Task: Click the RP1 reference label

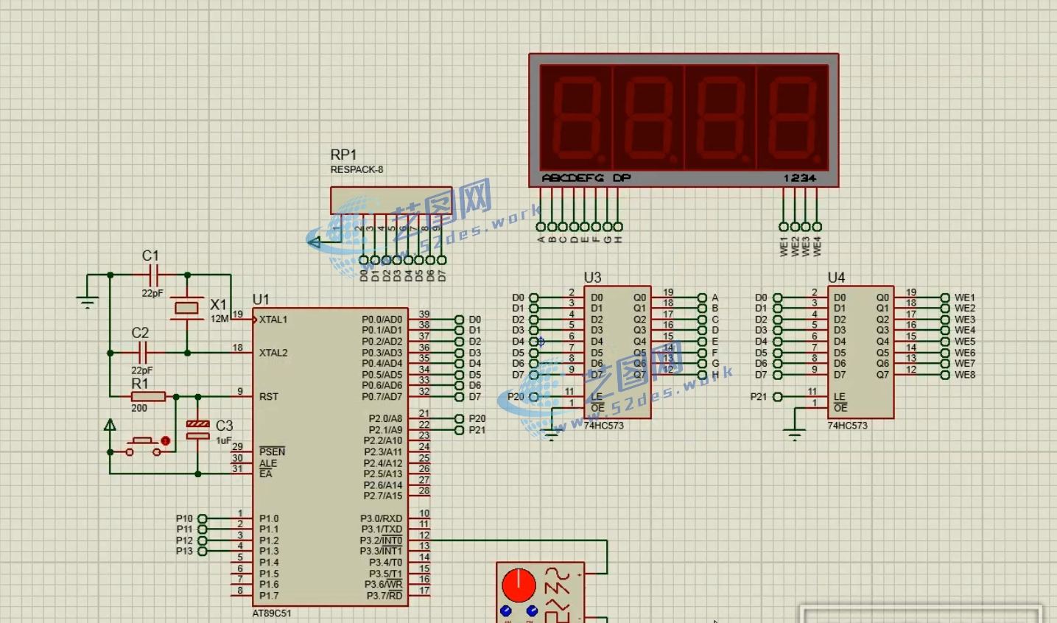Action: pyautogui.click(x=343, y=155)
